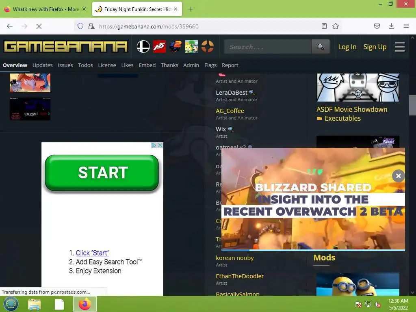The image size is (416, 312).
Task: Open Firefox application menu
Action: click(x=406, y=26)
